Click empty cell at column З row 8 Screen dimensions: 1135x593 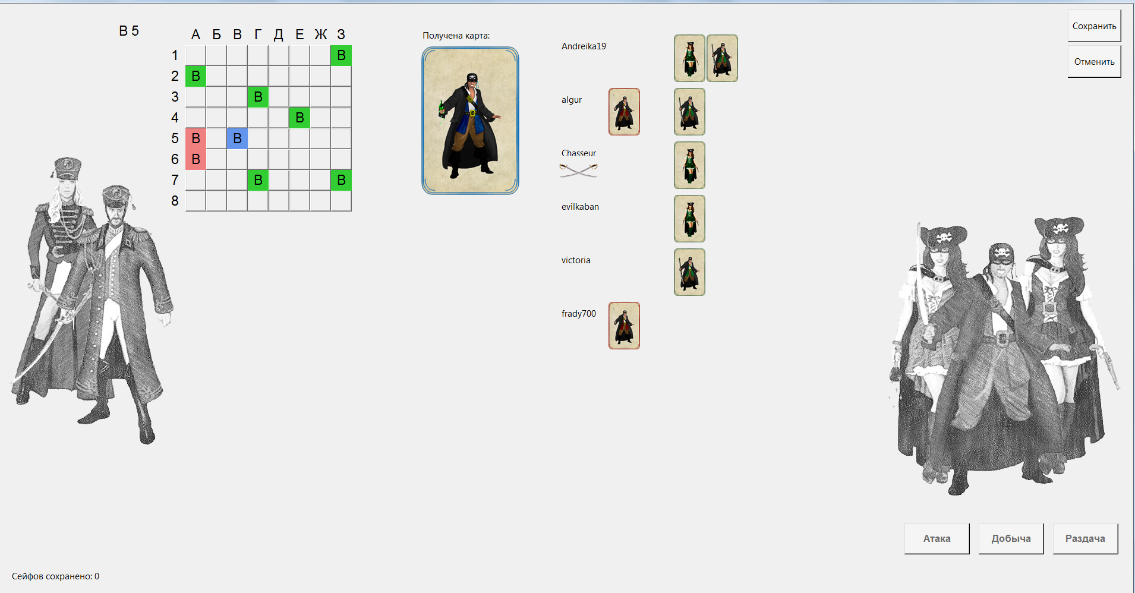(x=341, y=201)
